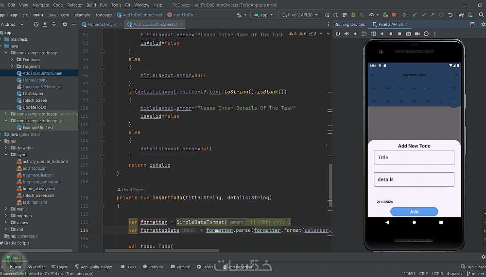Click the Title input field in emulator

(x=414, y=157)
